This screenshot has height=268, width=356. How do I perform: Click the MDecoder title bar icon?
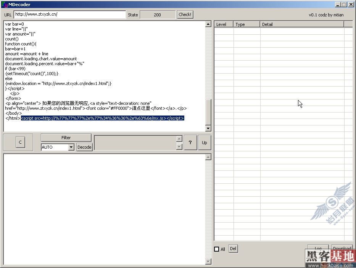tap(4, 4)
